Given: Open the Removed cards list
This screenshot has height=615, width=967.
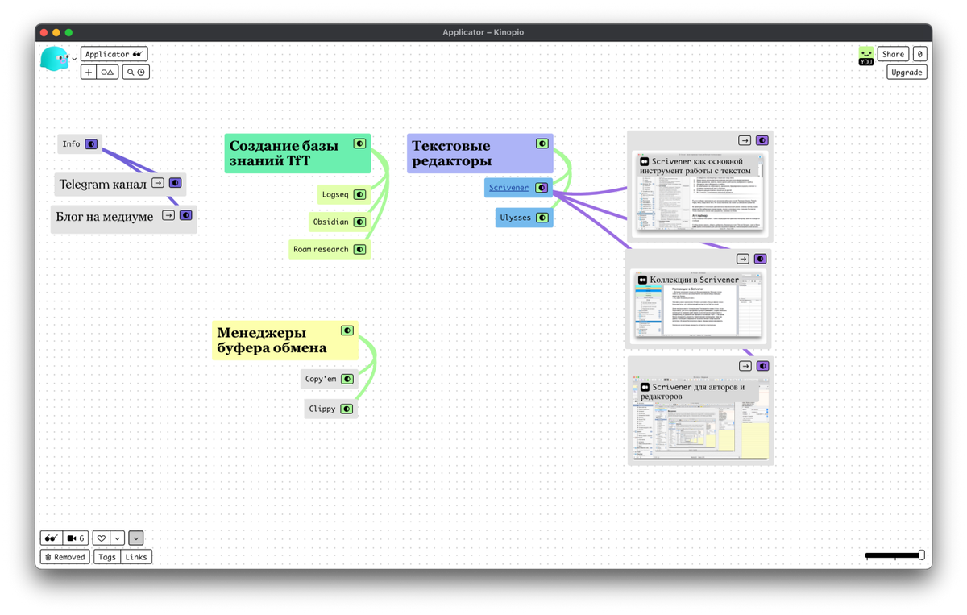Looking at the screenshot, I should pos(65,556).
